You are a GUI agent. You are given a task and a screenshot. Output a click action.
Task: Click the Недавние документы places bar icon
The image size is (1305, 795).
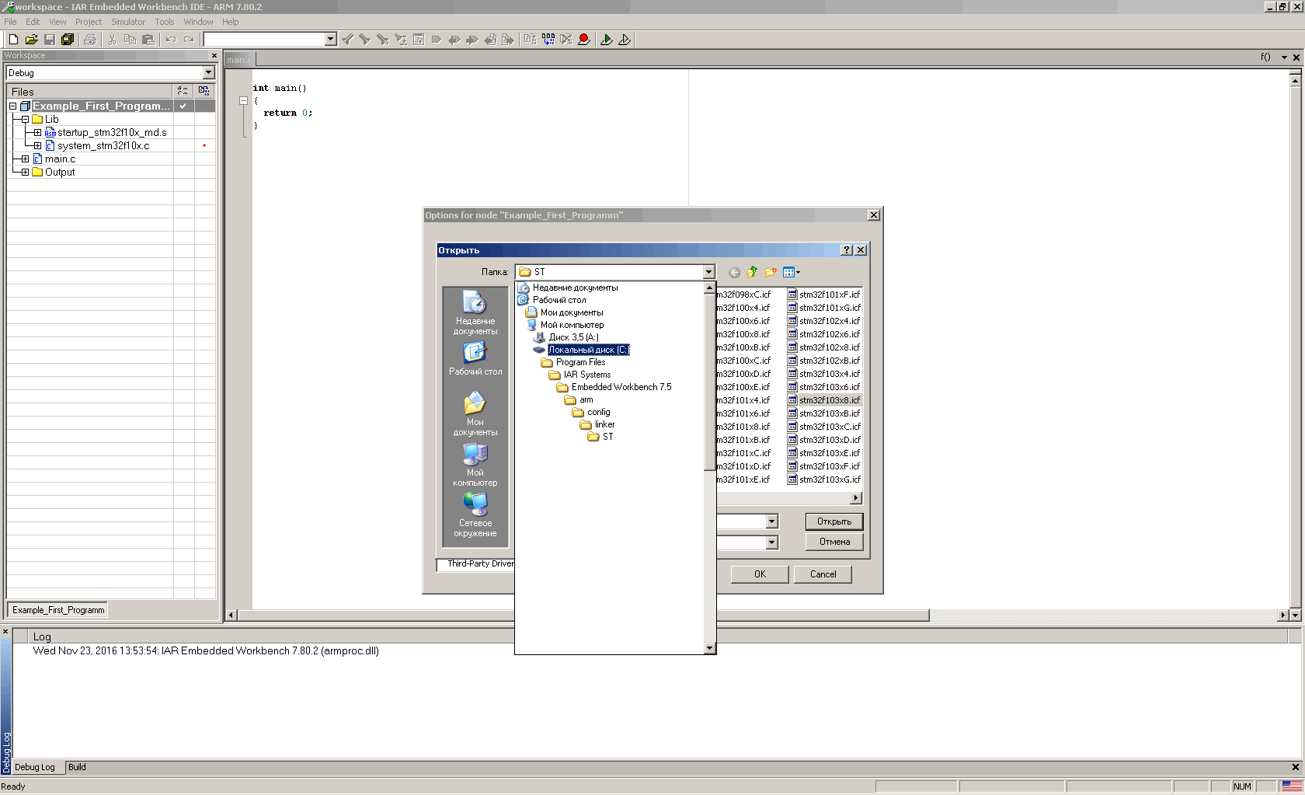click(475, 312)
